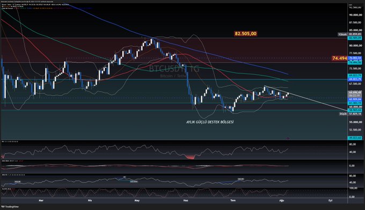Click the May label on time axis

pyautogui.click(x=137, y=200)
